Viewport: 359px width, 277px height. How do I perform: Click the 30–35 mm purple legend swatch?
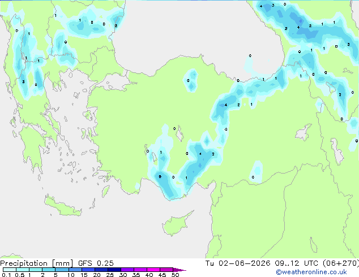(x=127, y=270)
